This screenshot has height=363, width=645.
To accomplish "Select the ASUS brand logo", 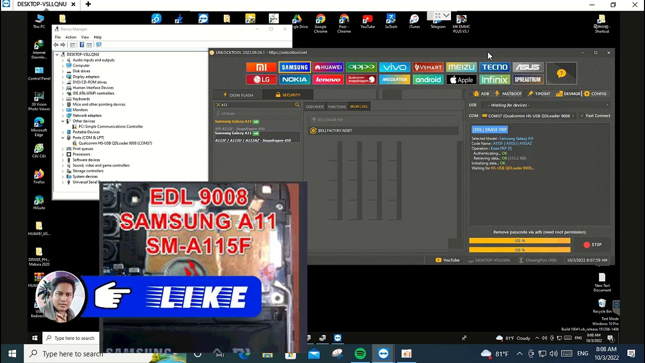I will point(528,67).
